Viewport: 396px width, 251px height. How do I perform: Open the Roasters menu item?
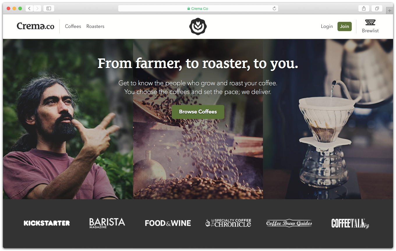pos(95,26)
